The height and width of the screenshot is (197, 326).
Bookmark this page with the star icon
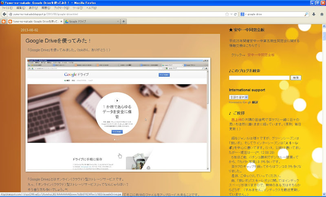coord(227,14)
